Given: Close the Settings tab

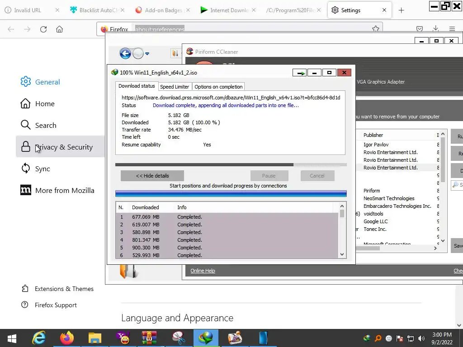Looking at the screenshot, I should click(x=384, y=10).
